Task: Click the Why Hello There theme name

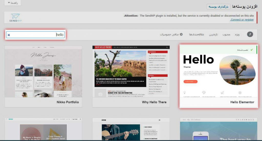Action: pyautogui.click(x=154, y=102)
